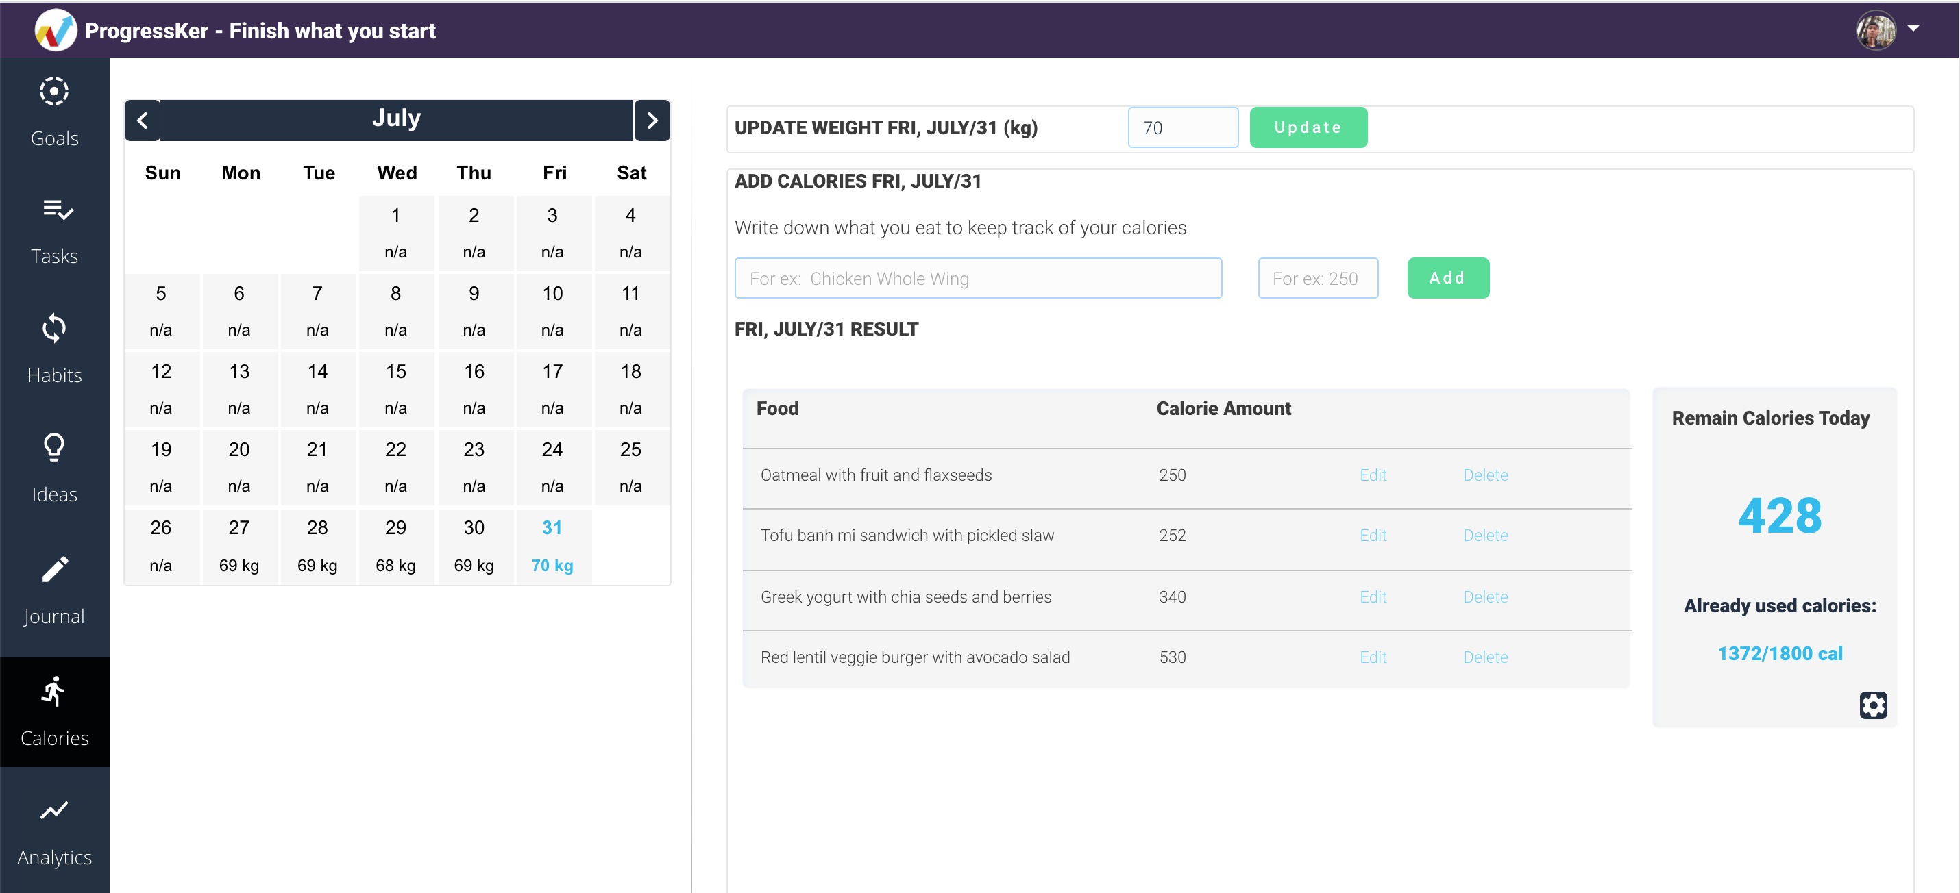Open the Tasks checklist icon
This screenshot has height=893, width=1960.
pos(57,209)
